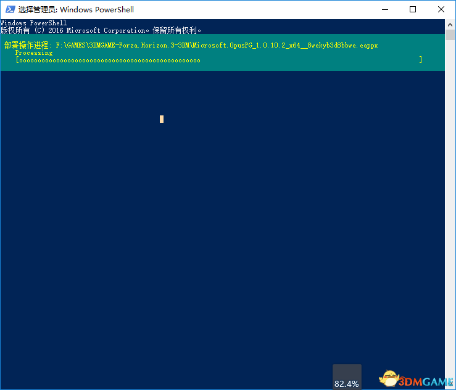Maximize the PowerShell window

[413, 9]
